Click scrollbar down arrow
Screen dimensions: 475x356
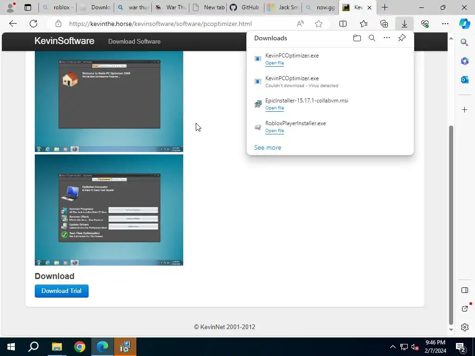(x=451, y=330)
